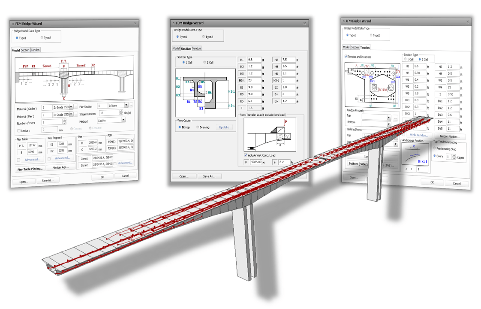Switch to Tendon tab in Section dialog
The width and height of the screenshot is (481, 309).
pyautogui.click(x=196, y=48)
